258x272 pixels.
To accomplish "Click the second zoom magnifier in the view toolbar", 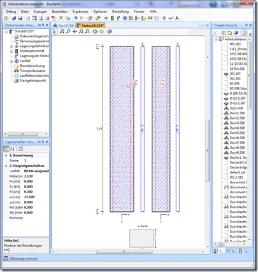I will (68, 32).
